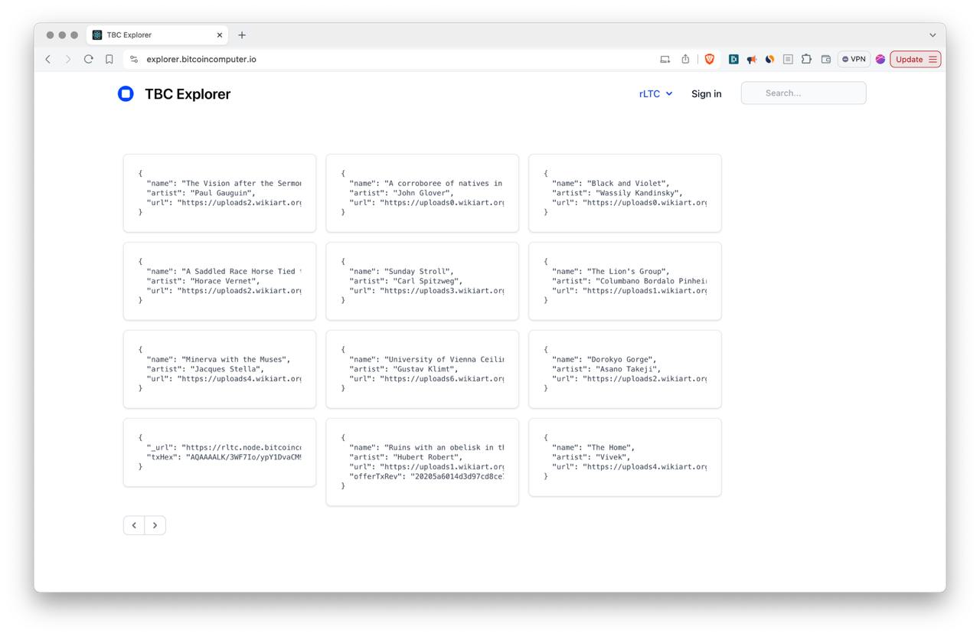Open Brave Shields lion icon
Screen dimensions: 980x637
click(710, 59)
